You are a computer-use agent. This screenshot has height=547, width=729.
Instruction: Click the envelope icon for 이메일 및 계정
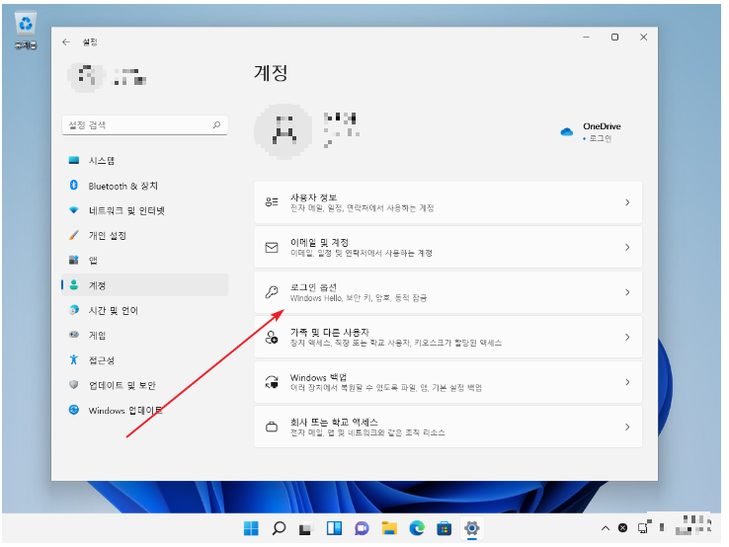(x=272, y=247)
